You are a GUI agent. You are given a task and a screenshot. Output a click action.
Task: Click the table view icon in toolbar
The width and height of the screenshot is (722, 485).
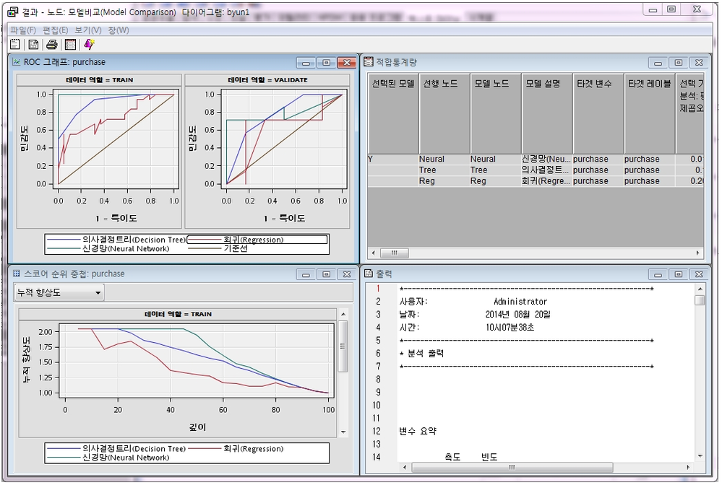(70, 44)
